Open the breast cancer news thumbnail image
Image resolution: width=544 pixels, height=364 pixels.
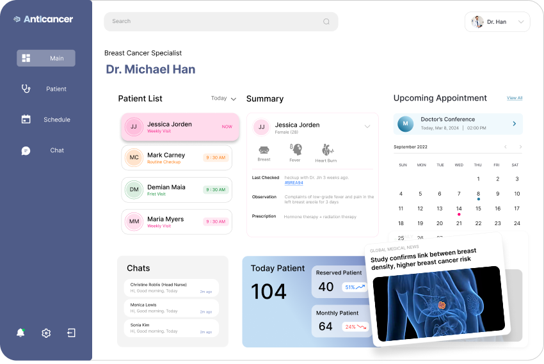click(439, 304)
